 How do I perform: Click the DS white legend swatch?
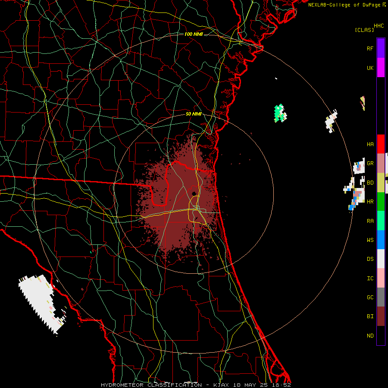point(381,259)
